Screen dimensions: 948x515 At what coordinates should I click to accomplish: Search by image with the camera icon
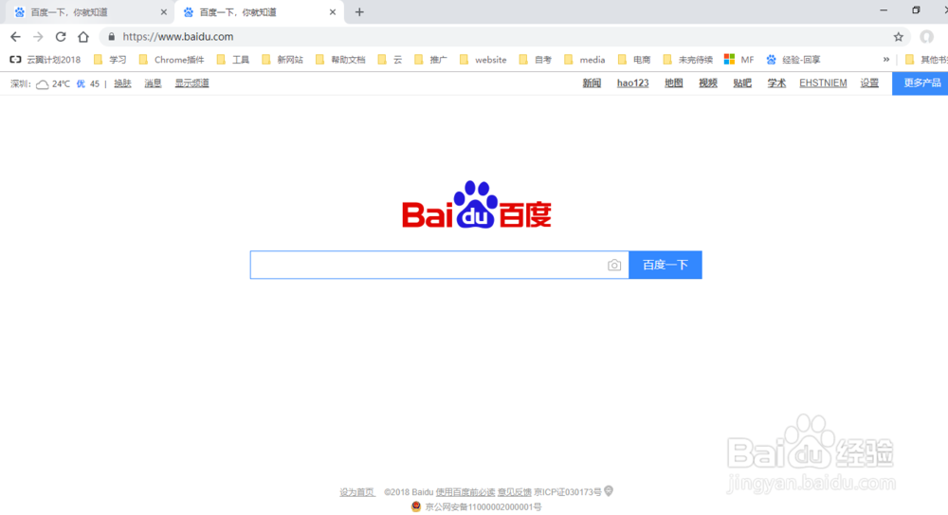click(x=614, y=265)
